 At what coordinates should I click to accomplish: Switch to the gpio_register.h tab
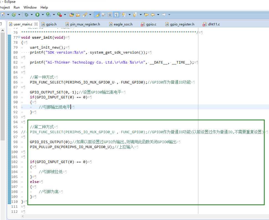[x=180, y=24]
